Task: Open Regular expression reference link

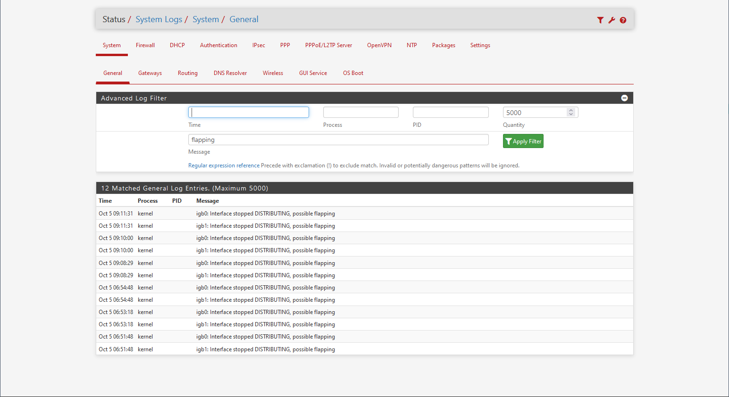Action: [x=224, y=165]
